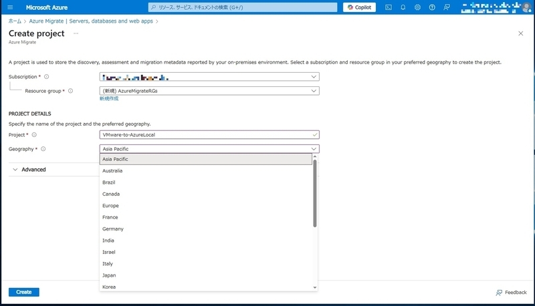This screenshot has height=306, width=535.
Task: Select Canada from the geography list
Action: 206,194
